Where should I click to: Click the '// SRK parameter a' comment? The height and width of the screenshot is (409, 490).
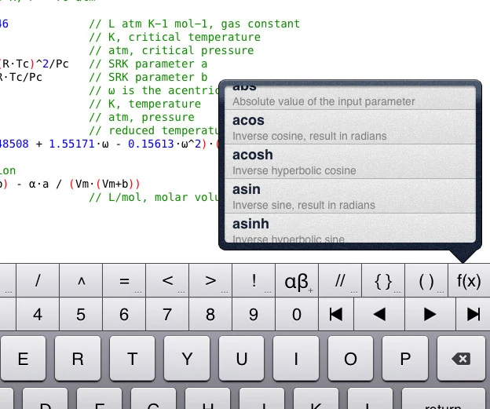coord(148,64)
